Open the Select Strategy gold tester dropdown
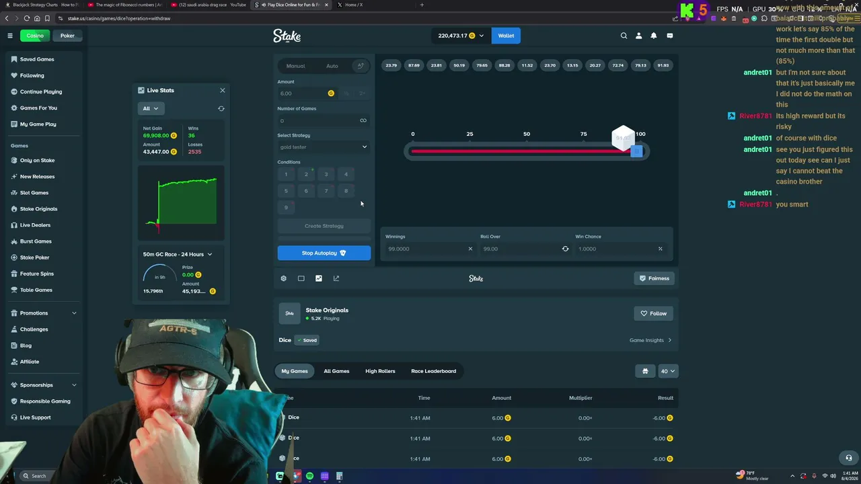This screenshot has height=484, width=861. click(324, 147)
